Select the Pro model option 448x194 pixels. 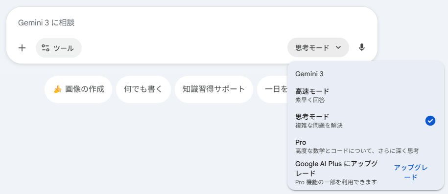365,146
